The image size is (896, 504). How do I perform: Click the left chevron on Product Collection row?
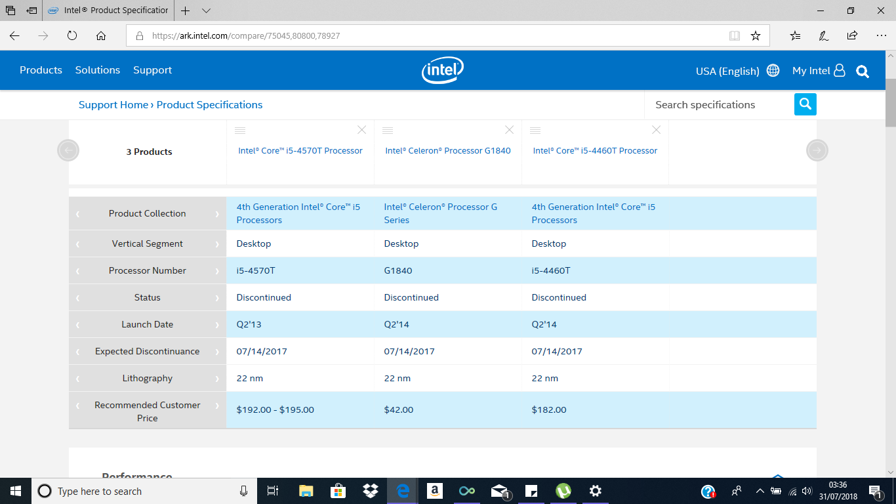[x=77, y=214]
